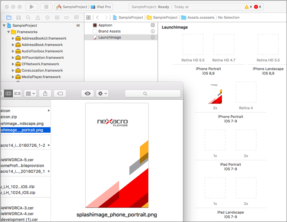Open the Issue navigator warning icon

[x=38, y=17]
